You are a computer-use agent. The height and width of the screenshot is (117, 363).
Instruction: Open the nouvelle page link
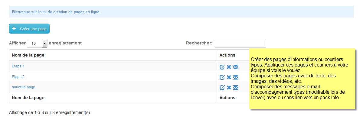point(23,87)
